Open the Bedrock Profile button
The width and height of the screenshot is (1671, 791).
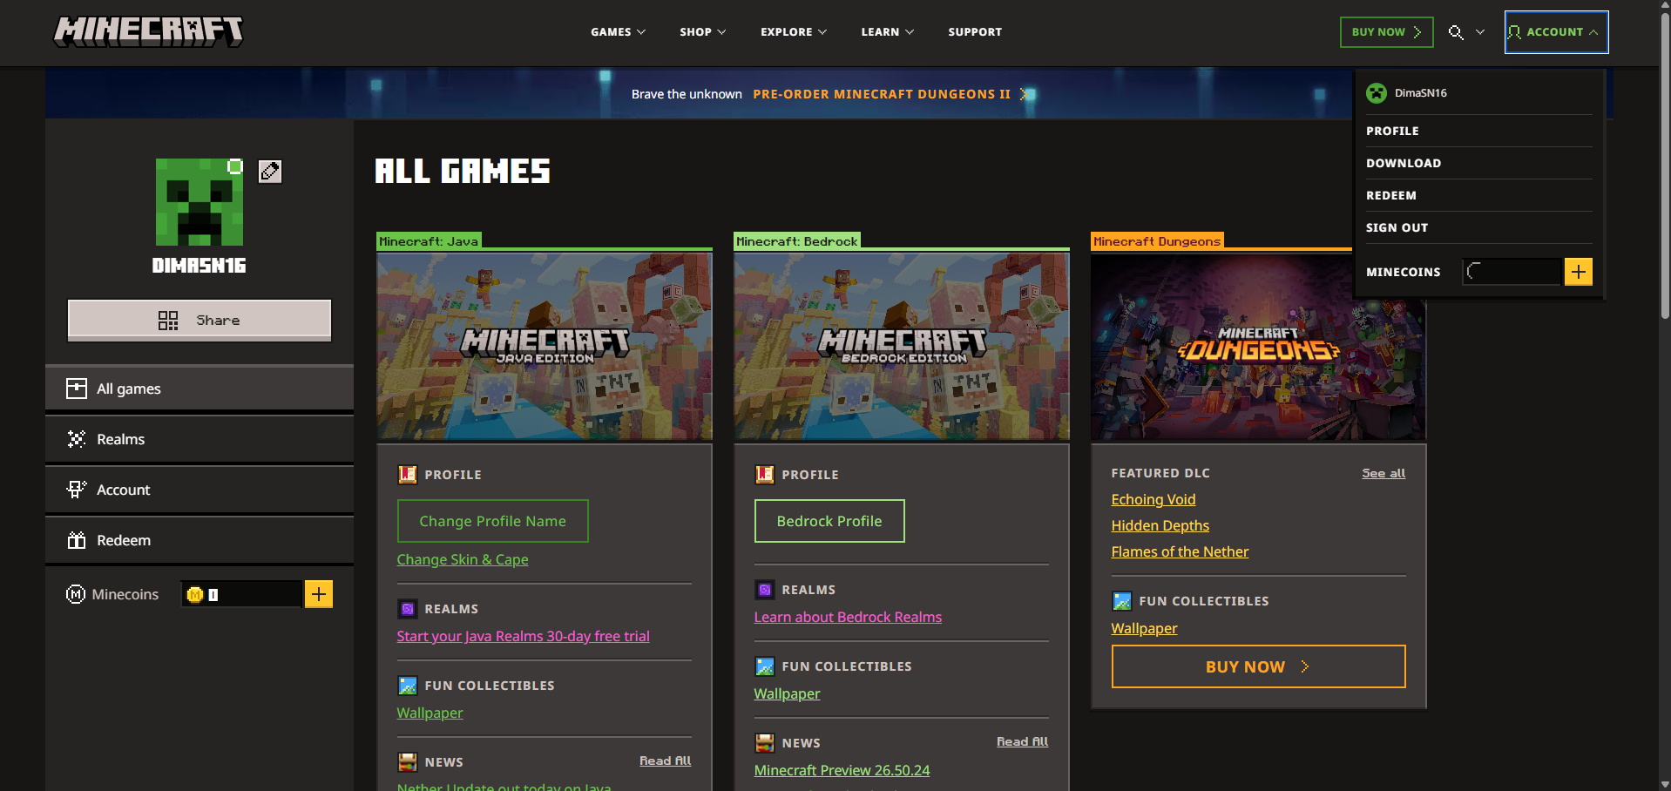829,521
